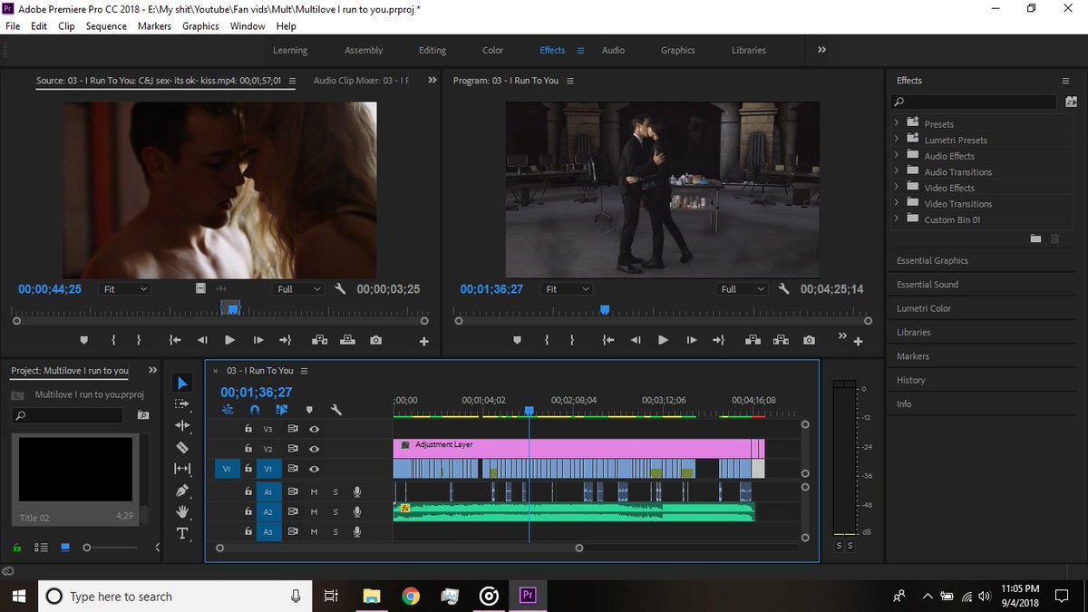Image resolution: width=1088 pixels, height=612 pixels.
Task: Select the Track Select Forward tool
Action: pos(182,403)
